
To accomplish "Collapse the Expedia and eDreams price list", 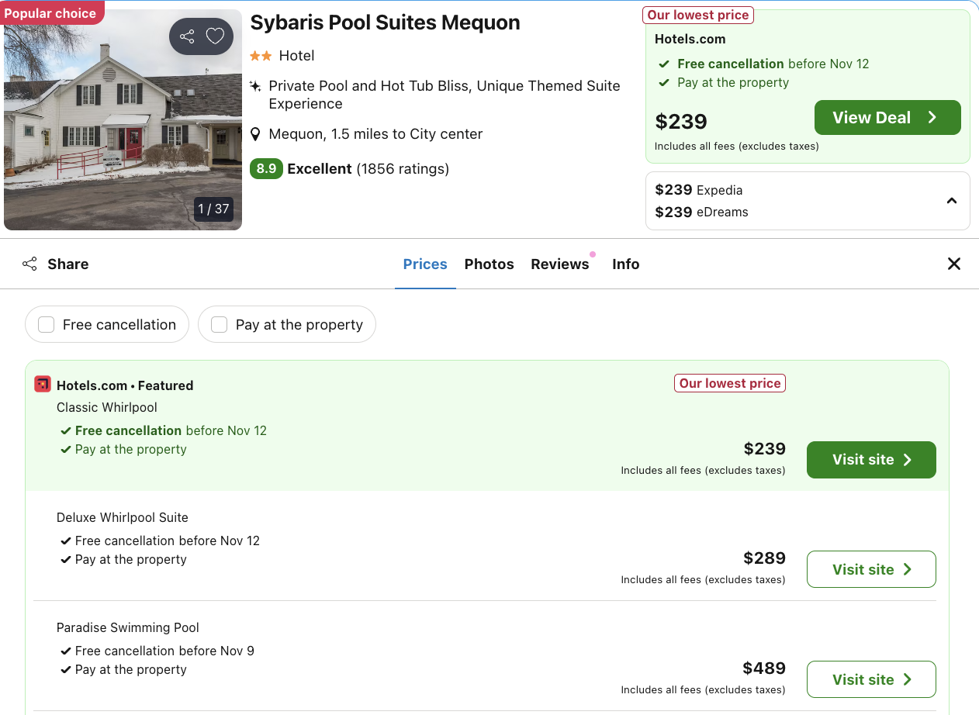I will pos(951,201).
